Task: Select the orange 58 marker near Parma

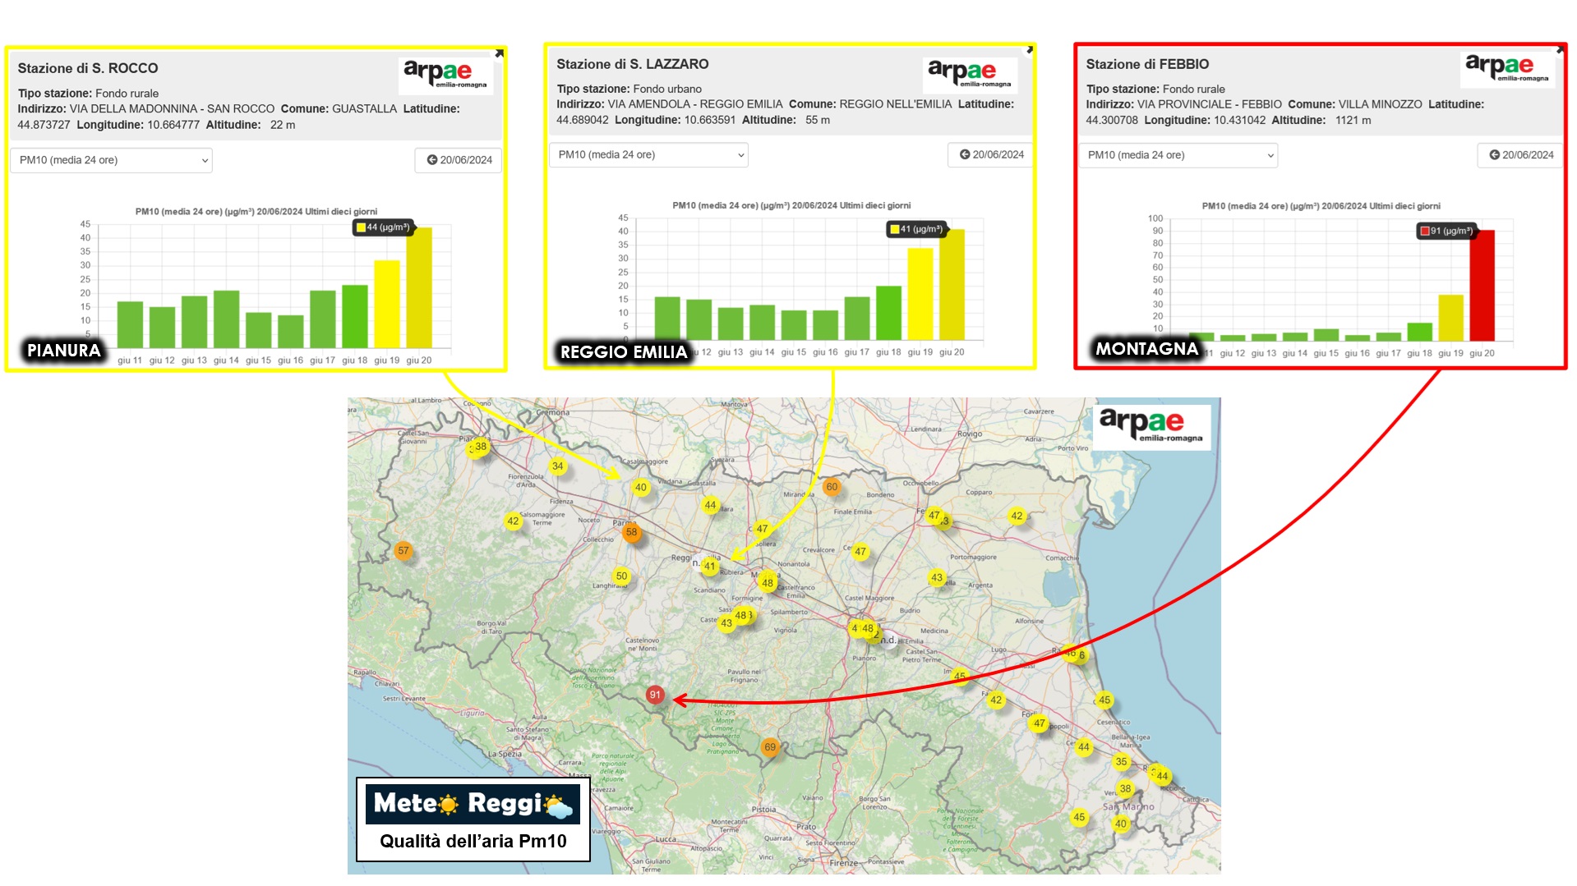Action: 631,532
